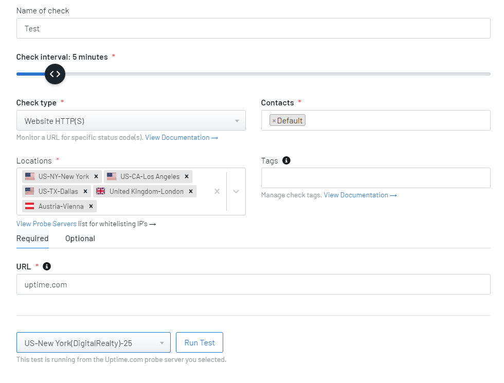Remove United Kingdom-London location tag
This screenshot has width=504, height=383.
(x=191, y=191)
